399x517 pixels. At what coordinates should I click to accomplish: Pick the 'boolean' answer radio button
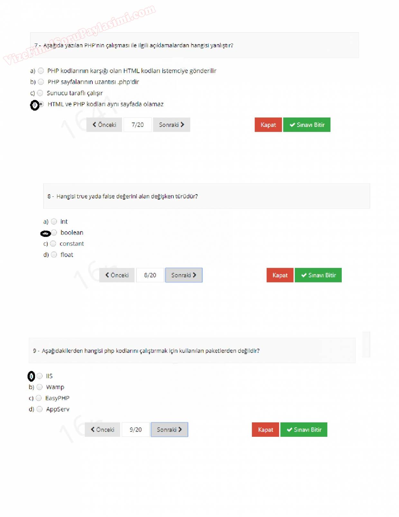coord(54,233)
